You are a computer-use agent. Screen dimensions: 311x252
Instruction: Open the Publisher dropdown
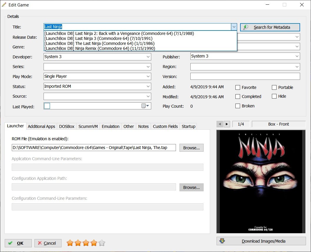coord(297,56)
